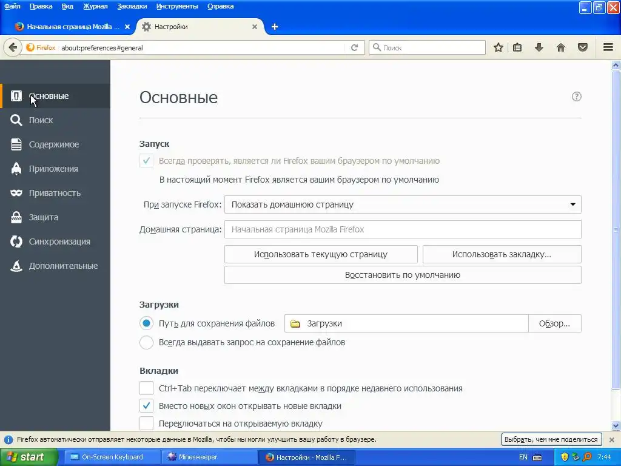
Task: Go to home page via house icon
Action: tap(561, 47)
